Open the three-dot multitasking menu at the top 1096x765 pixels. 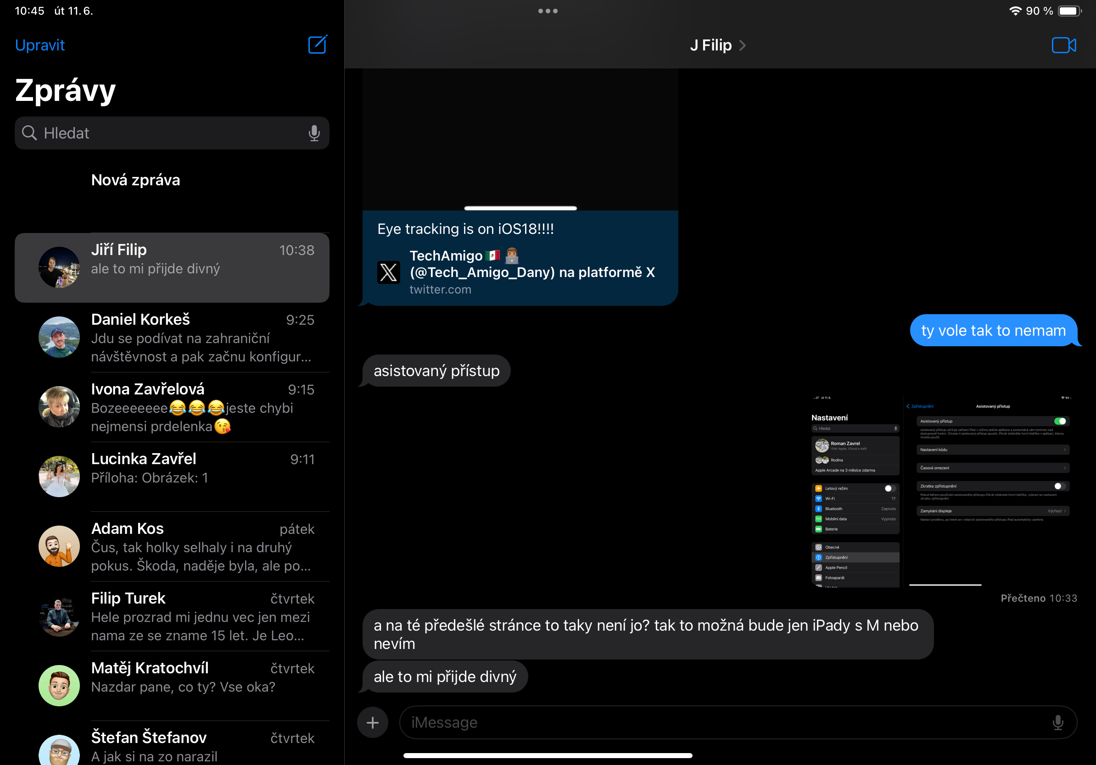click(x=548, y=11)
